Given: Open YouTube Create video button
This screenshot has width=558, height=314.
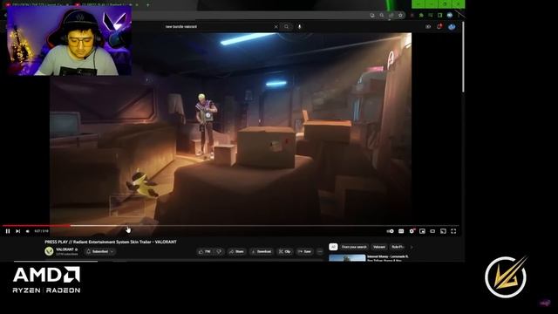Looking at the screenshot, I should pos(428,27).
